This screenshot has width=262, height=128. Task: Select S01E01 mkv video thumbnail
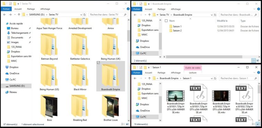point(176,96)
